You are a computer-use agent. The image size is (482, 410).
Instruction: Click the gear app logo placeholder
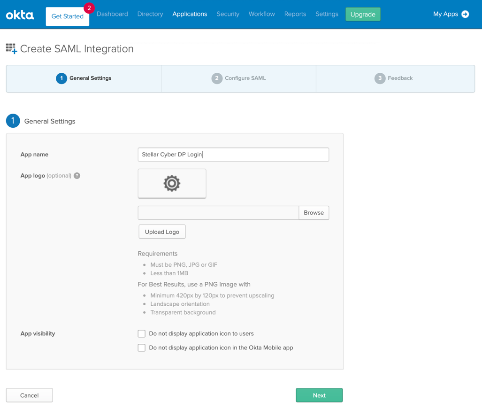172,184
